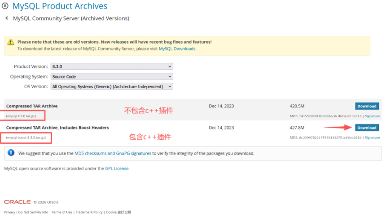
Task: Click the 420.5M file size
Action: click(297, 106)
